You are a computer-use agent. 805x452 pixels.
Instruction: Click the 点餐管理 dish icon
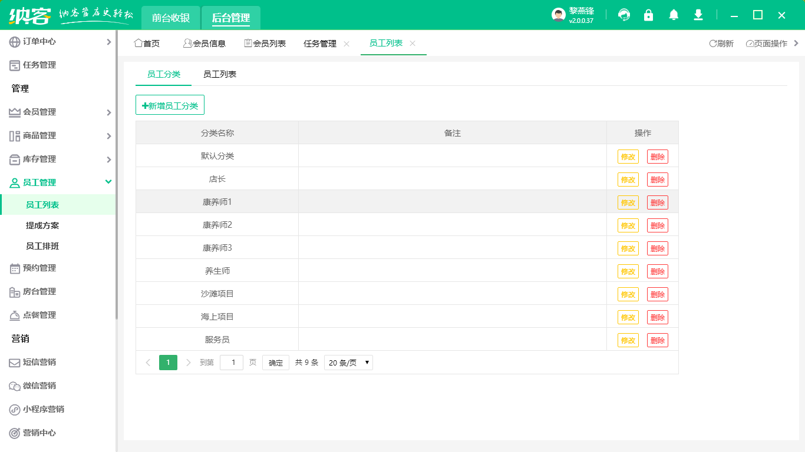[x=15, y=315]
